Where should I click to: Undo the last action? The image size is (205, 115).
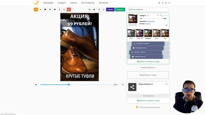coord(99,10)
